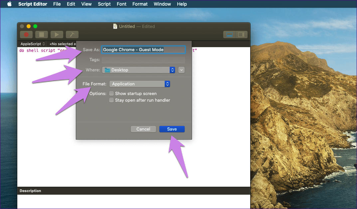
Task: Toggle the side pane view button
Action: pos(241,35)
